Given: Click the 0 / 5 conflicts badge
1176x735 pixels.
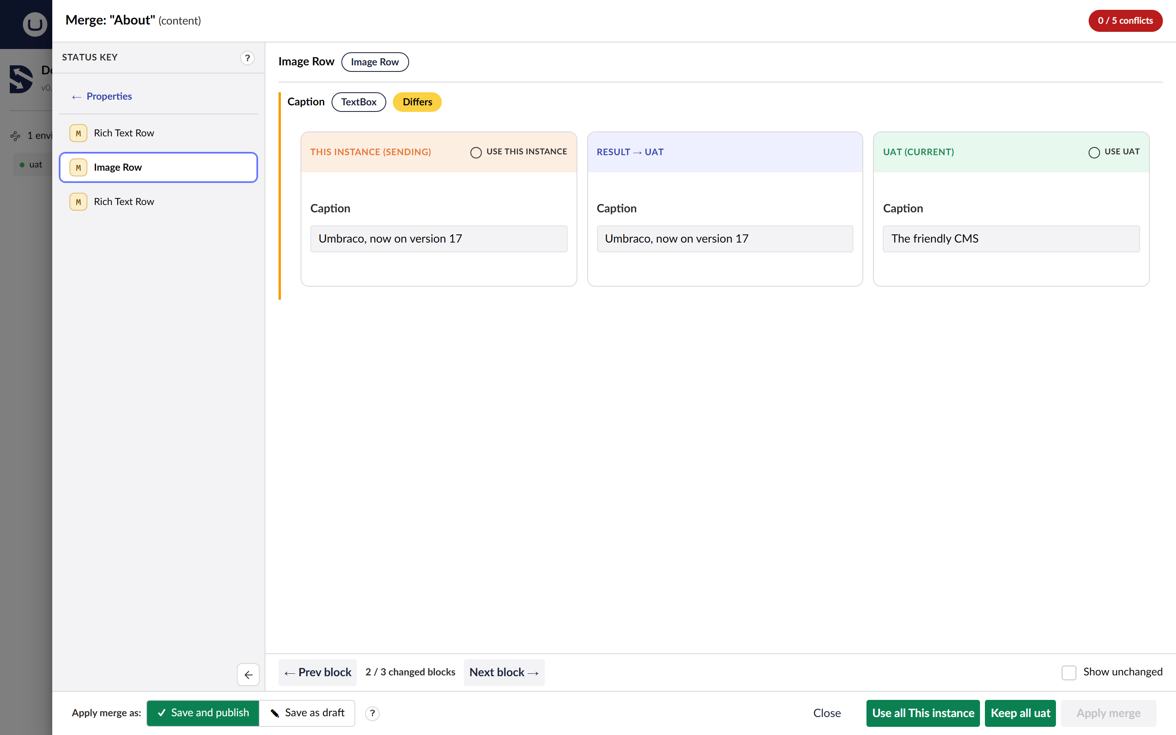Looking at the screenshot, I should tap(1125, 21).
